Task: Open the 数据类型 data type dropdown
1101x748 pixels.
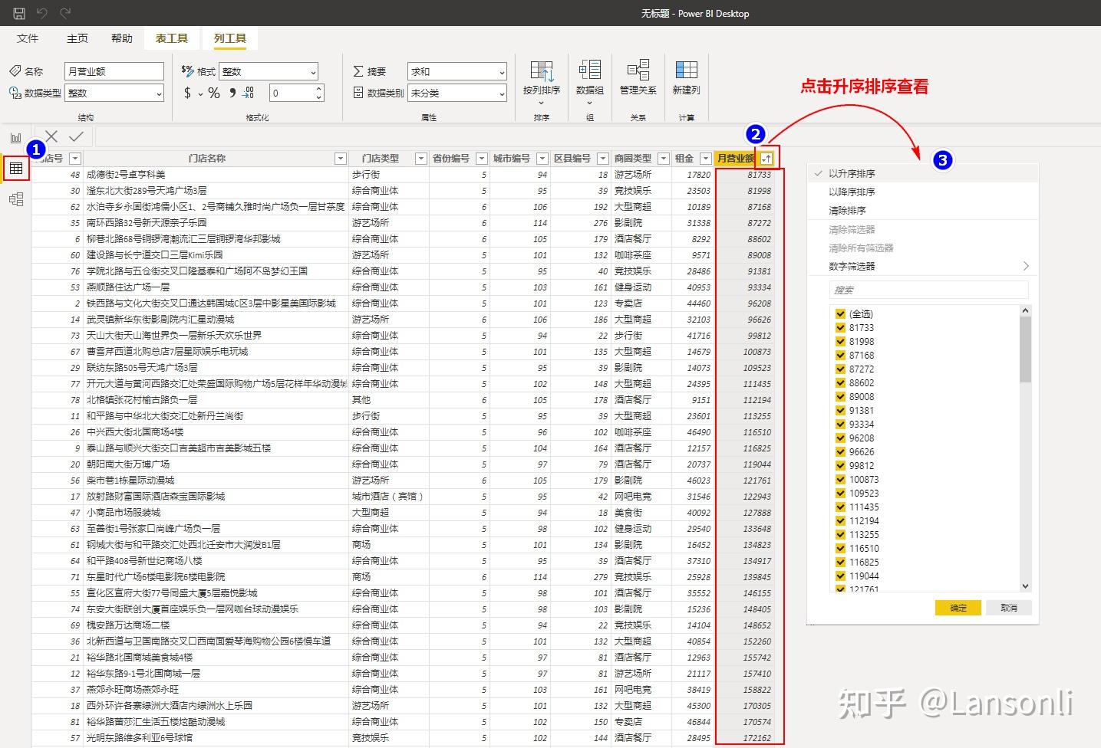Action: pyautogui.click(x=114, y=93)
